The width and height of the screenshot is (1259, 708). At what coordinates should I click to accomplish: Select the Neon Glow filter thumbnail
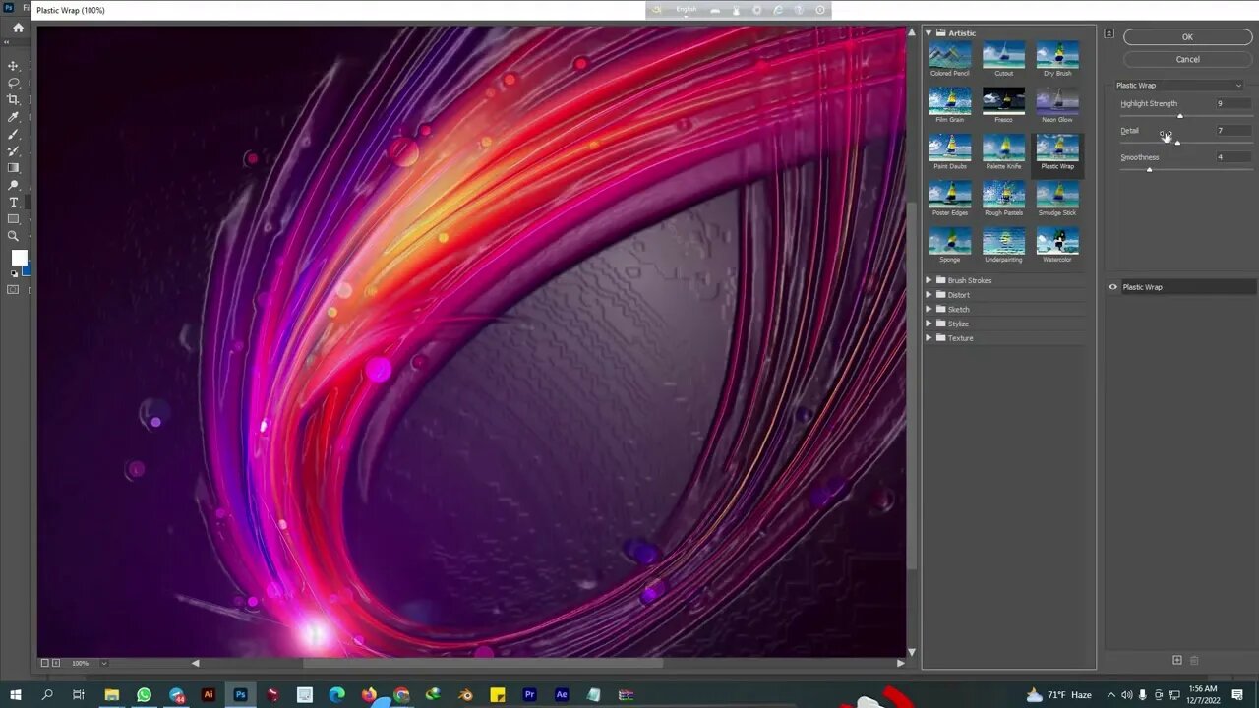pyautogui.click(x=1057, y=100)
